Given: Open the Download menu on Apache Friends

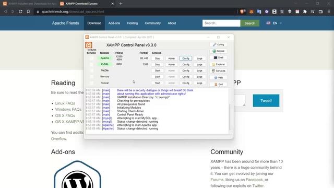Looking at the screenshot, I should tap(94, 23).
